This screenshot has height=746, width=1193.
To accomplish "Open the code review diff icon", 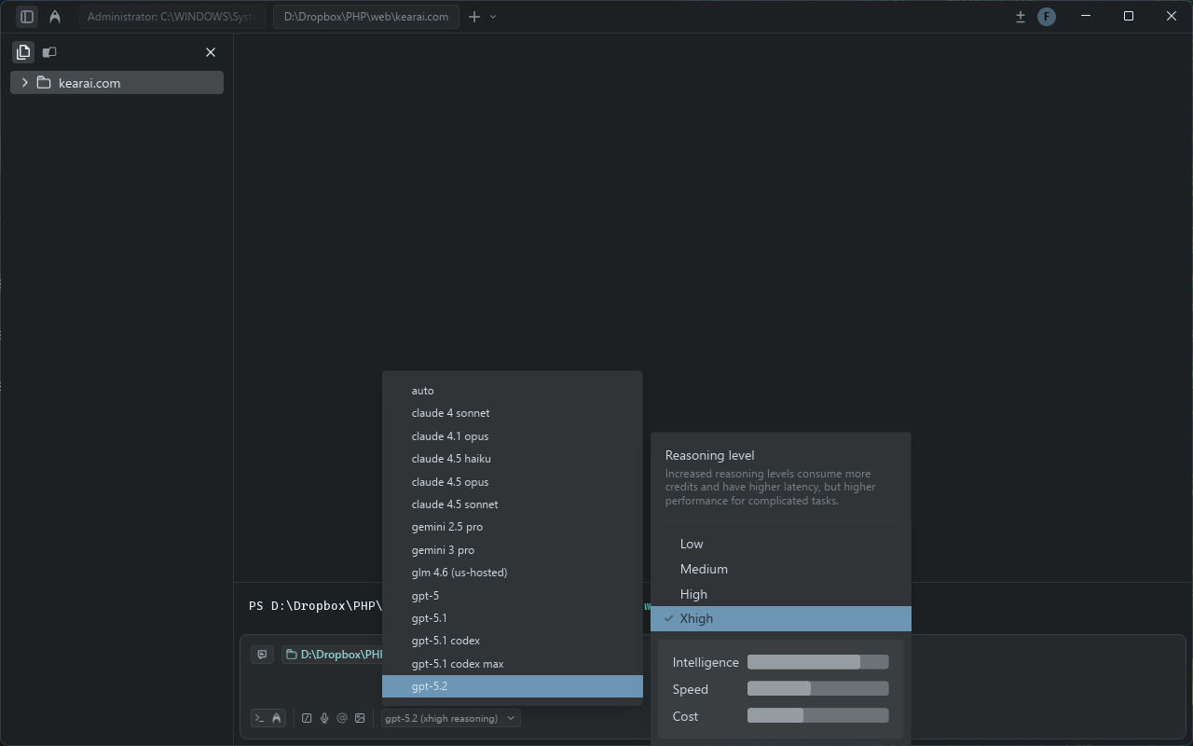I will pos(1021,16).
